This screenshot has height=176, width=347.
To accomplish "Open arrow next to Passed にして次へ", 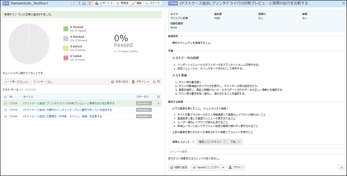I will 223,167.
